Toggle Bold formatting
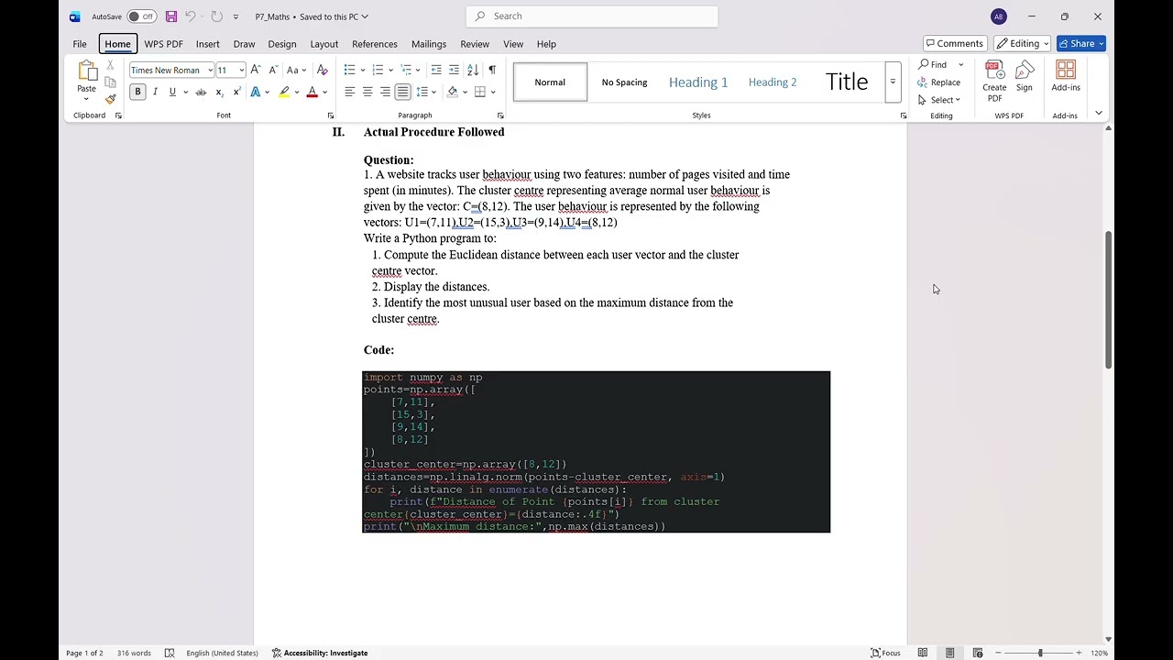Image resolution: width=1173 pixels, height=660 pixels. point(137,92)
